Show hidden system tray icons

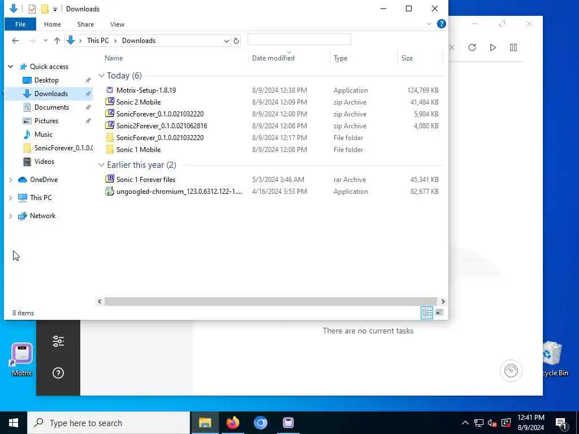[x=465, y=423]
